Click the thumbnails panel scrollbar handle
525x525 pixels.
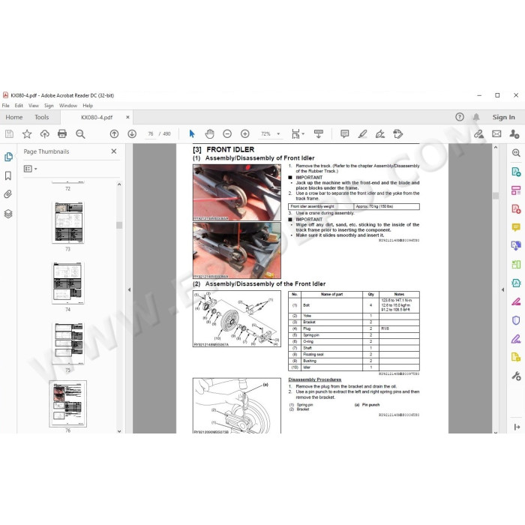tap(119, 225)
